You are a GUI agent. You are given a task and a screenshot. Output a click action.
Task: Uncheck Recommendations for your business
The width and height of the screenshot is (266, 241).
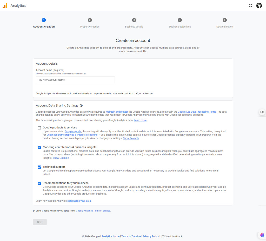[39, 183]
